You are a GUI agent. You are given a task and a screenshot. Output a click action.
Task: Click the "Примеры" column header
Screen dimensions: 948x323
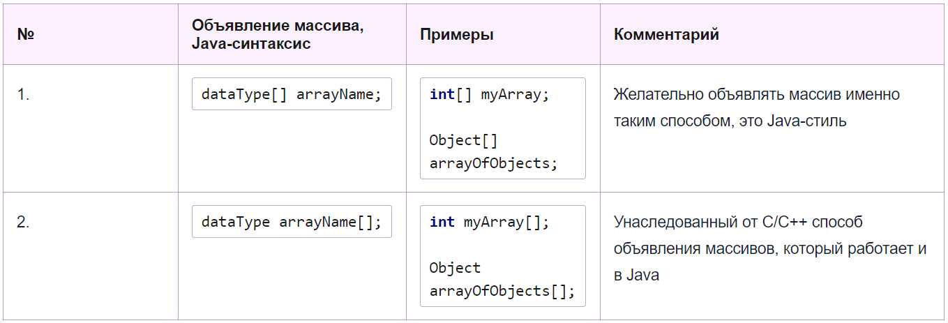tap(457, 34)
